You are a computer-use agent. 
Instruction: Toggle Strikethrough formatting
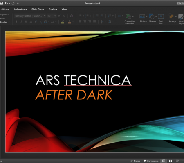(x=31, y=22)
